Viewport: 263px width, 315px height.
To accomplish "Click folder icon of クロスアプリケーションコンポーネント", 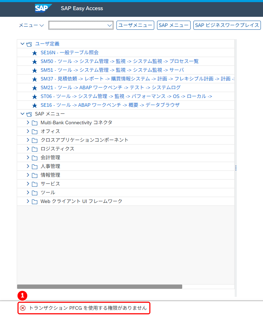I will pos(35,140).
